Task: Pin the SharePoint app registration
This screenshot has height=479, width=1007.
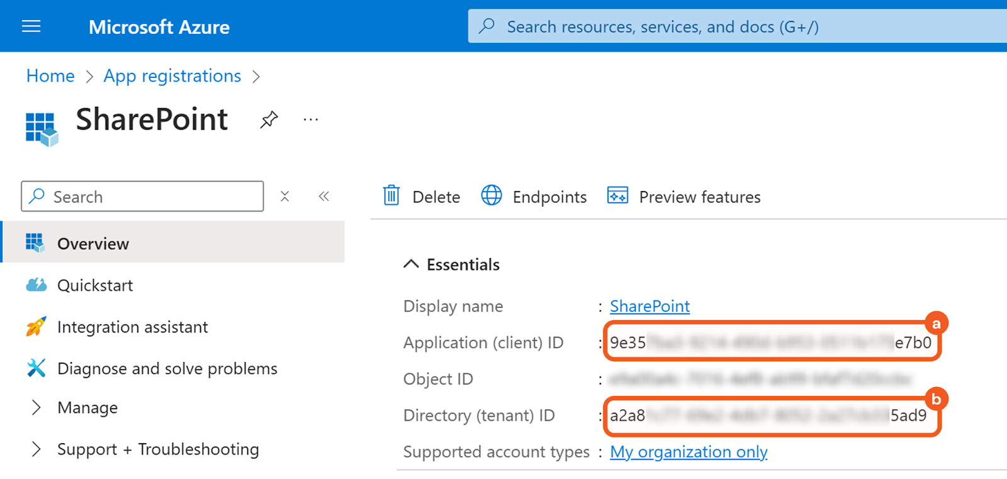Action: [269, 119]
